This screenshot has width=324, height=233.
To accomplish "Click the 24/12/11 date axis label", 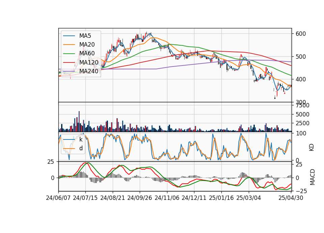I will click(x=194, y=198).
